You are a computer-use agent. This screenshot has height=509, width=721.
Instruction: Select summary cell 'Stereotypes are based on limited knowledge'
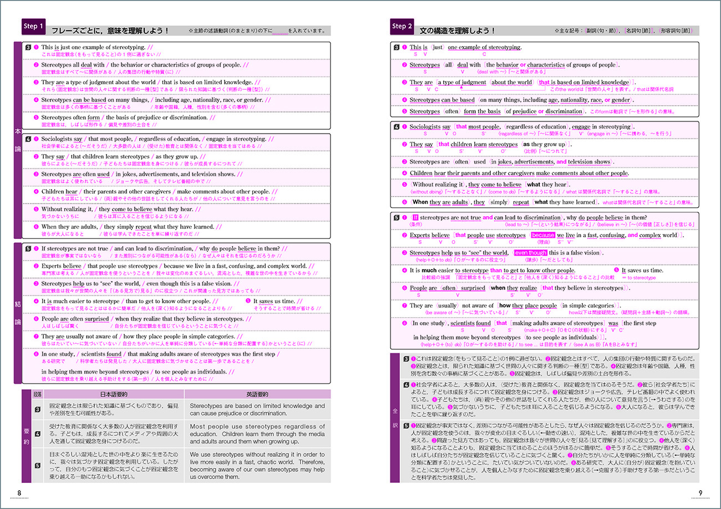pos(258,410)
